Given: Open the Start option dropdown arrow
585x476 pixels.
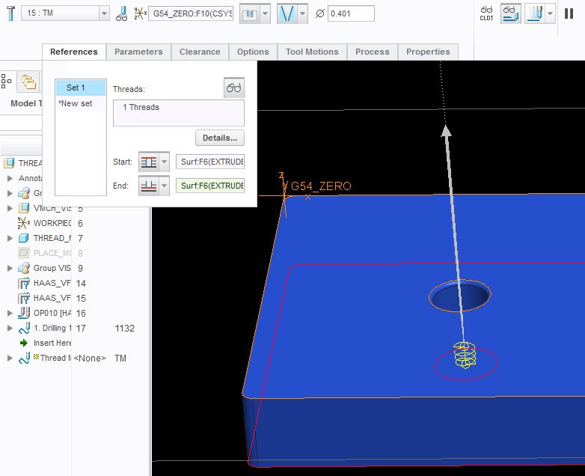Looking at the screenshot, I should pos(164,162).
